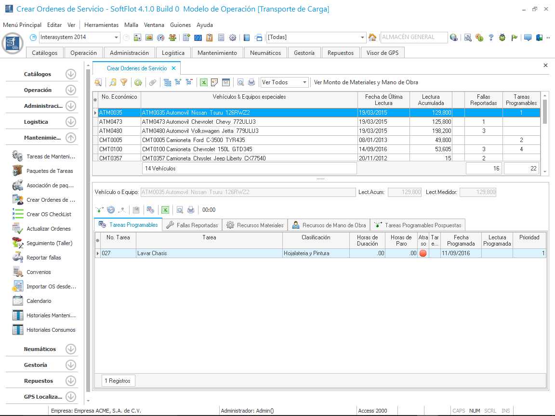Open Reportar fallas in the sidebar
This screenshot has height=416, width=555.
(x=43, y=258)
